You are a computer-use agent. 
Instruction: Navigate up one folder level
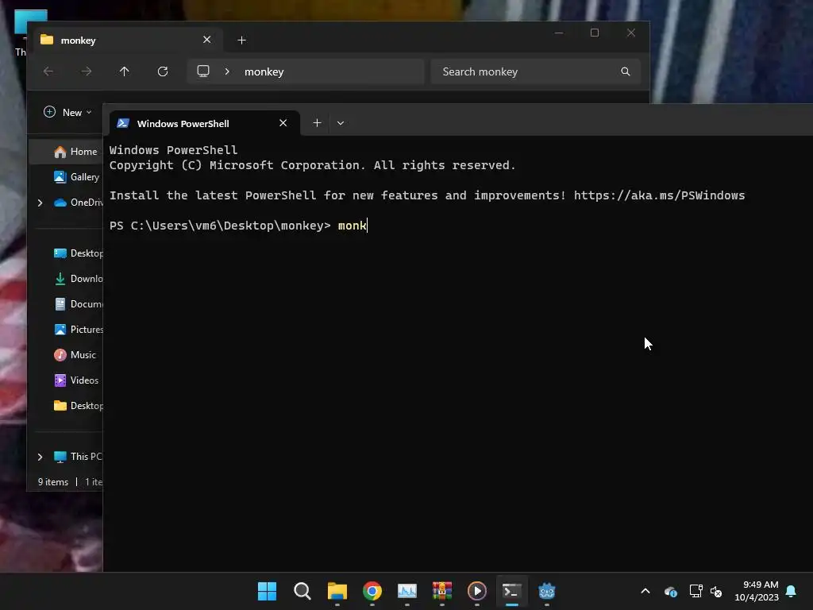(x=125, y=71)
